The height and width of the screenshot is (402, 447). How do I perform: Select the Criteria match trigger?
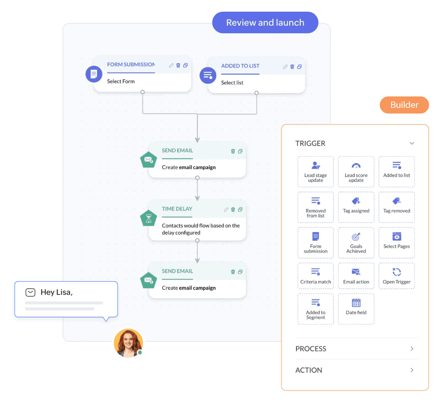315,276
